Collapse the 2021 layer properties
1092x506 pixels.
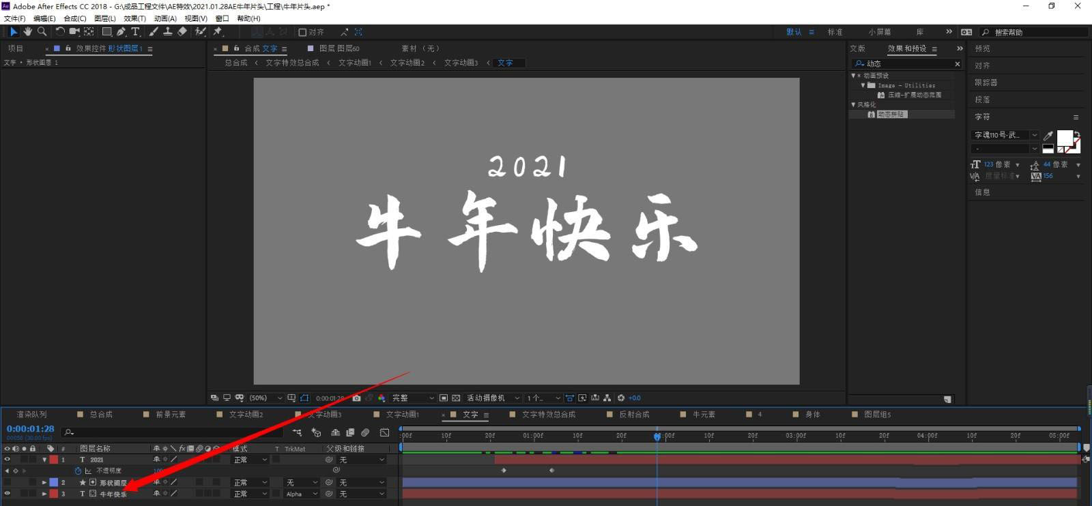click(44, 460)
